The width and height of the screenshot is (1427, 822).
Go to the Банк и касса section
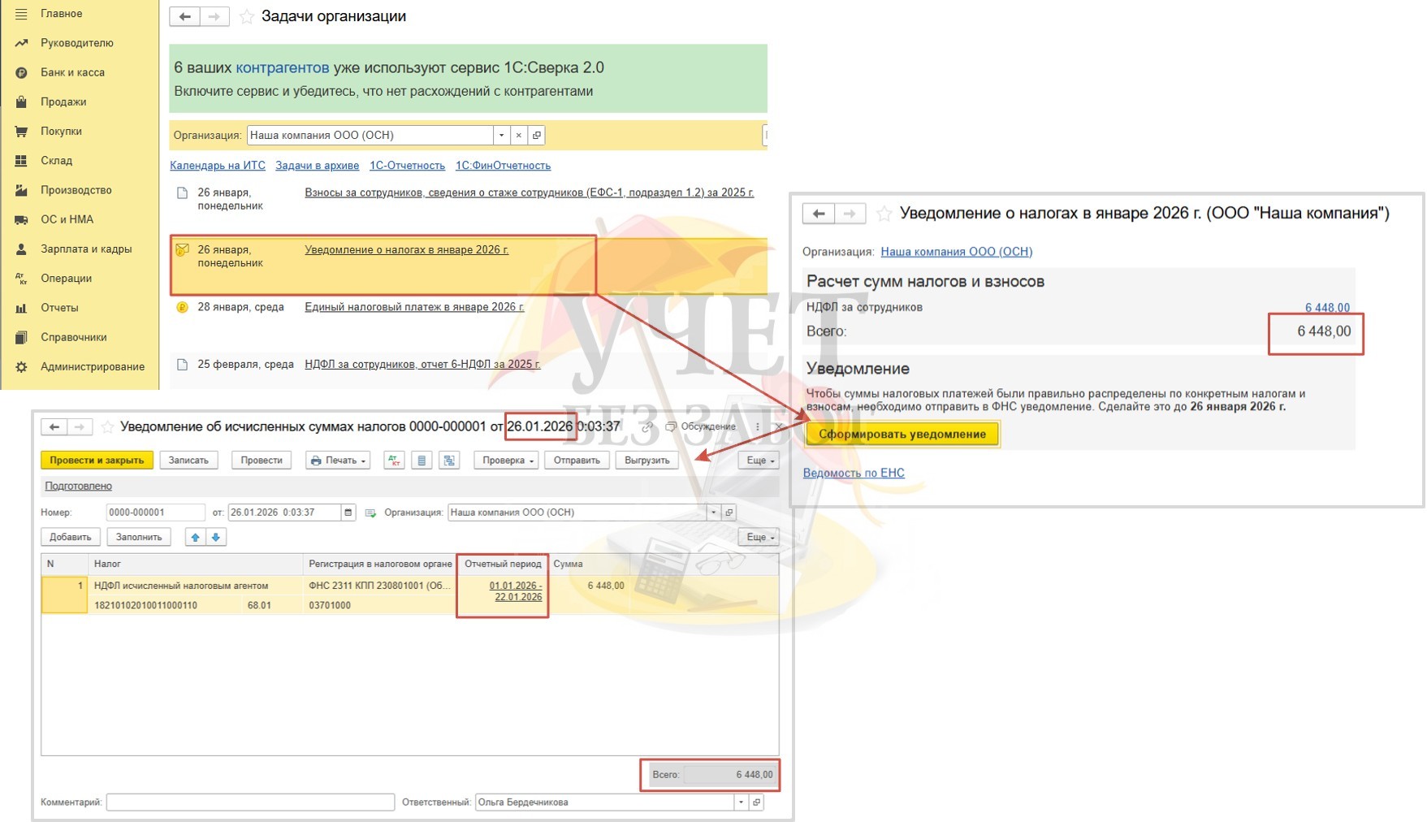(72, 72)
